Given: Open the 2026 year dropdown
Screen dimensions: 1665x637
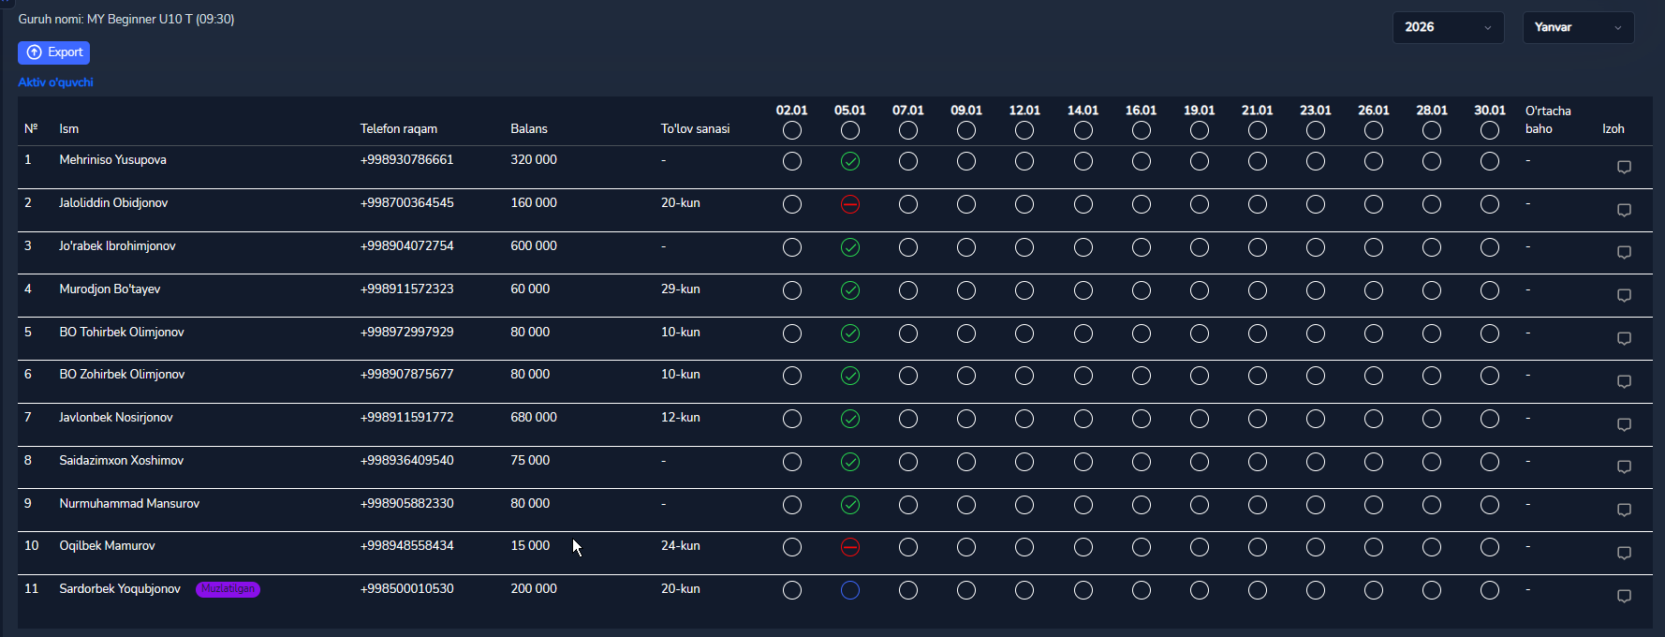Looking at the screenshot, I should 1448,27.
